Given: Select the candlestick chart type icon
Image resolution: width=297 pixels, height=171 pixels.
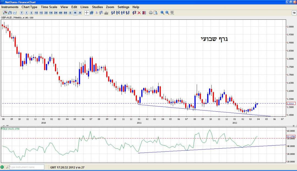Looking at the screenshot, I should [5, 13].
